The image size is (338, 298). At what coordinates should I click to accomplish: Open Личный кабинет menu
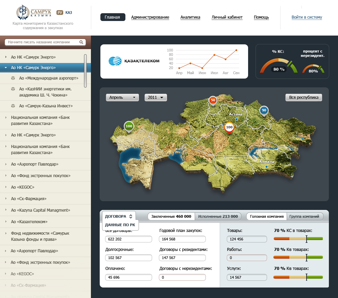tap(227, 17)
